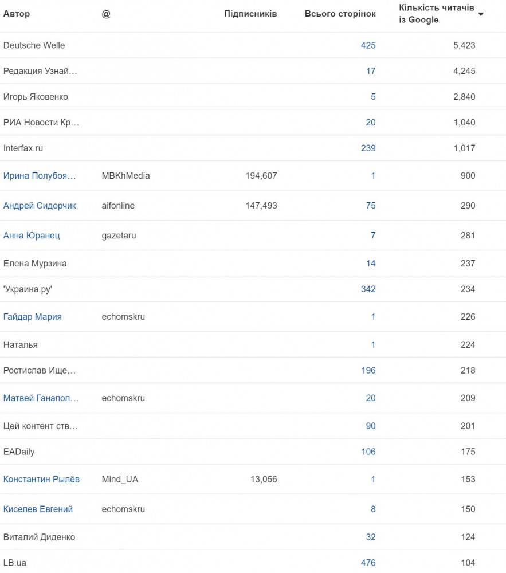
Task: Open author link Ирина Полубоя…
Action: [x=40, y=176]
